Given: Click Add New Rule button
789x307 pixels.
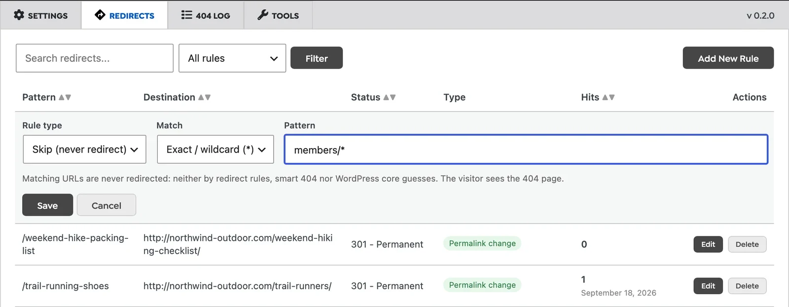Looking at the screenshot, I should [x=728, y=58].
